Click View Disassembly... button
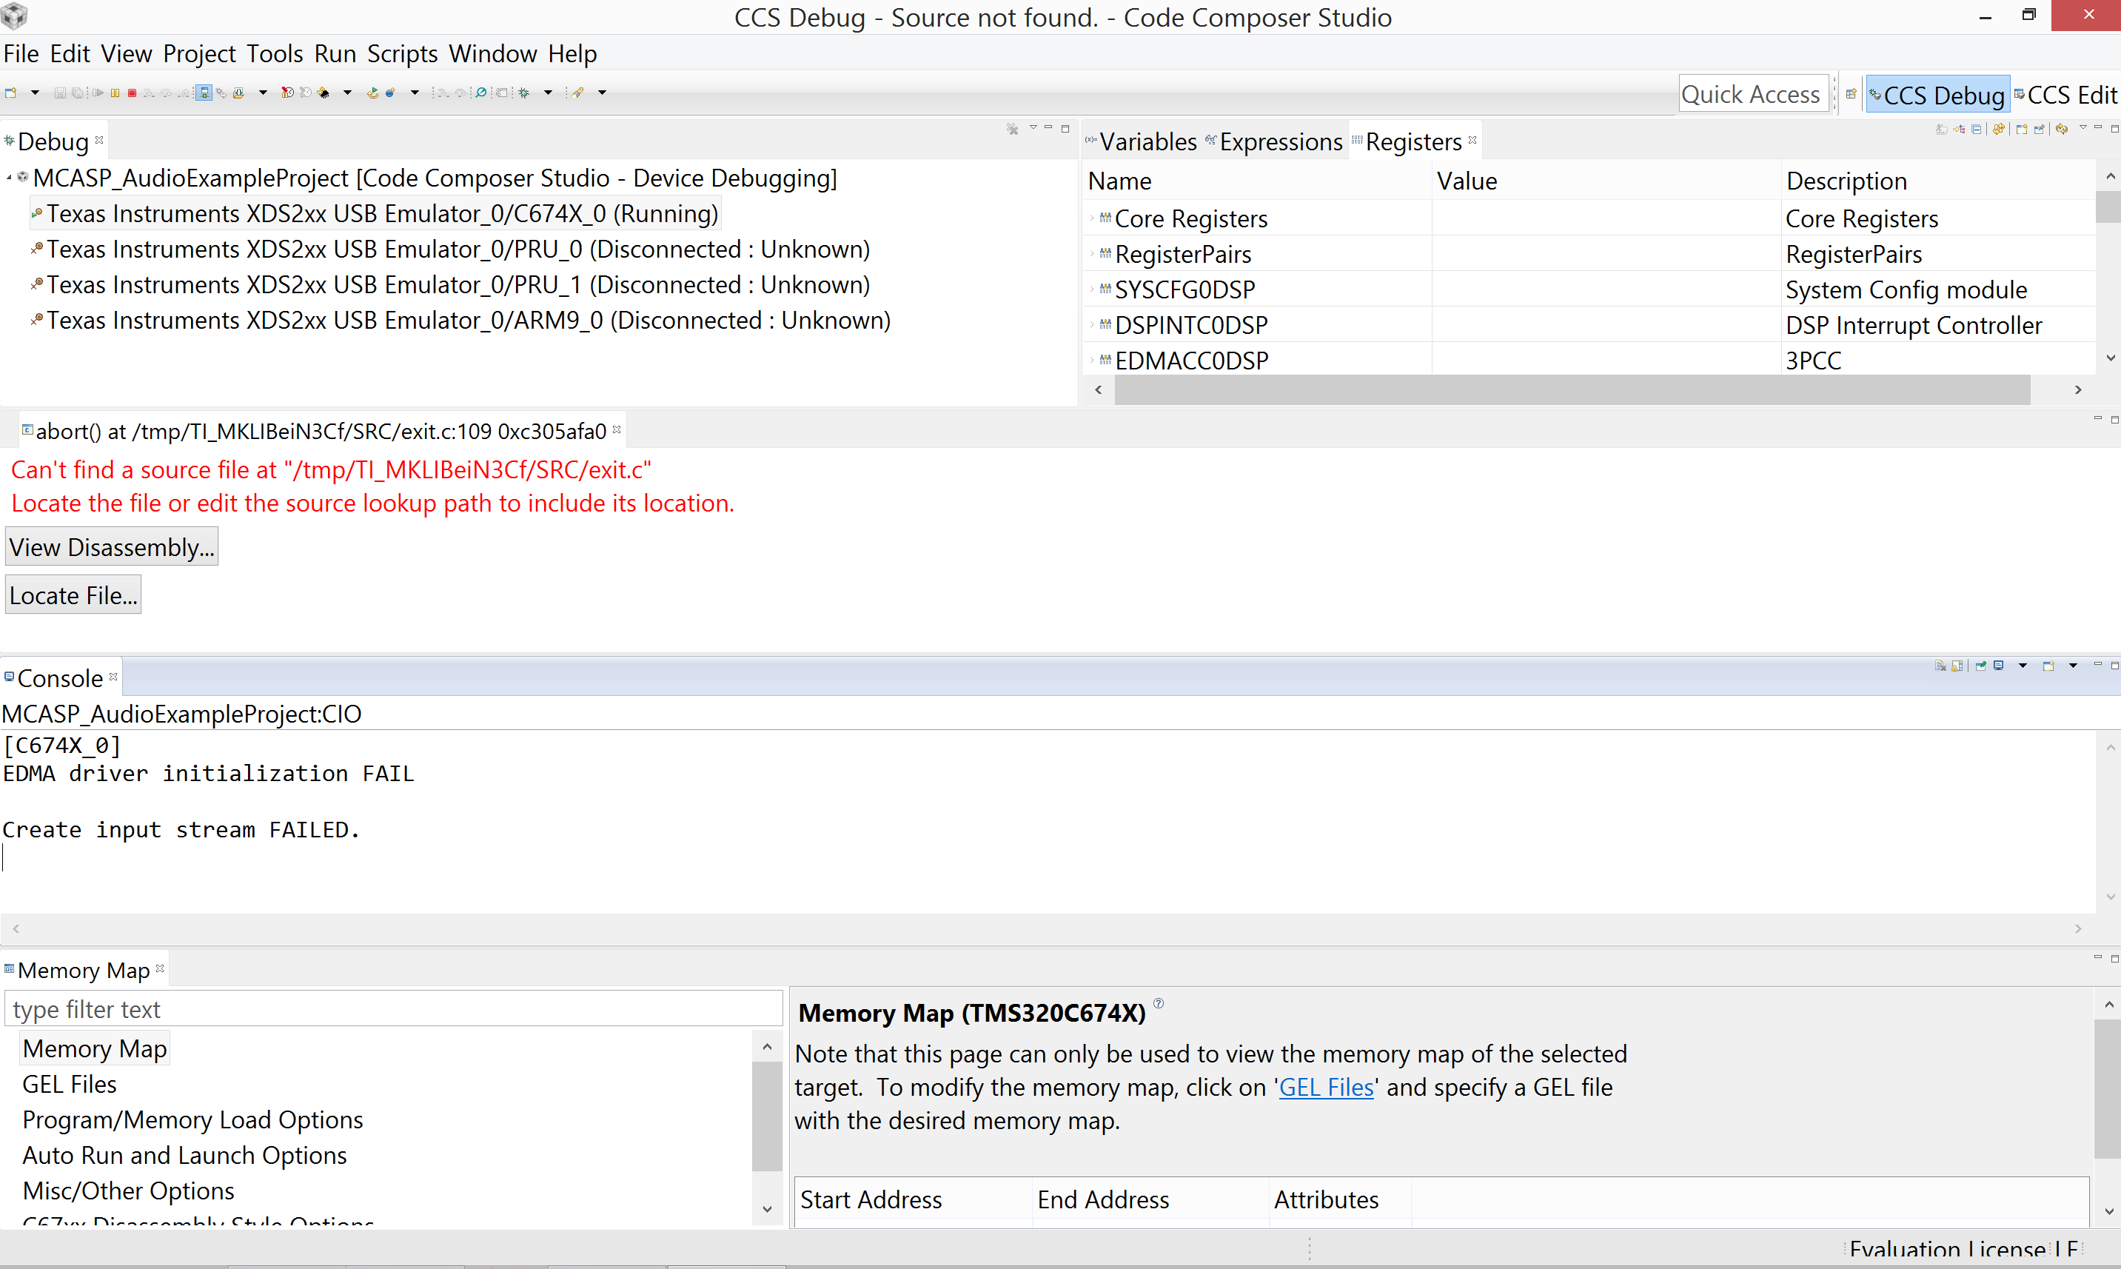The image size is (2121, 1269). point(112,547)
